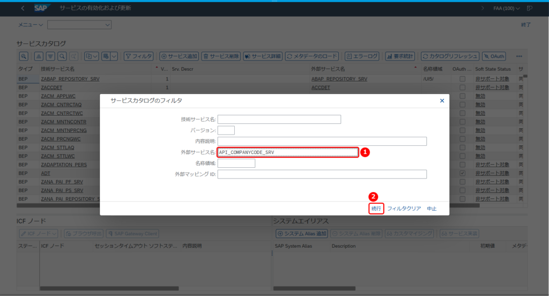
Task: Click 中止 to cancel the filter dialog
Action: tap(432, 209)
